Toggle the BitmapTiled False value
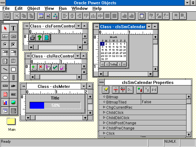This screenshot has height=147, width=196. pos(163,102)
